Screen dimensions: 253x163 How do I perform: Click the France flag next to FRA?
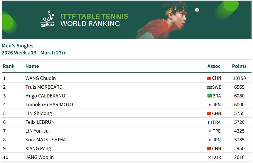pos(210,122)
